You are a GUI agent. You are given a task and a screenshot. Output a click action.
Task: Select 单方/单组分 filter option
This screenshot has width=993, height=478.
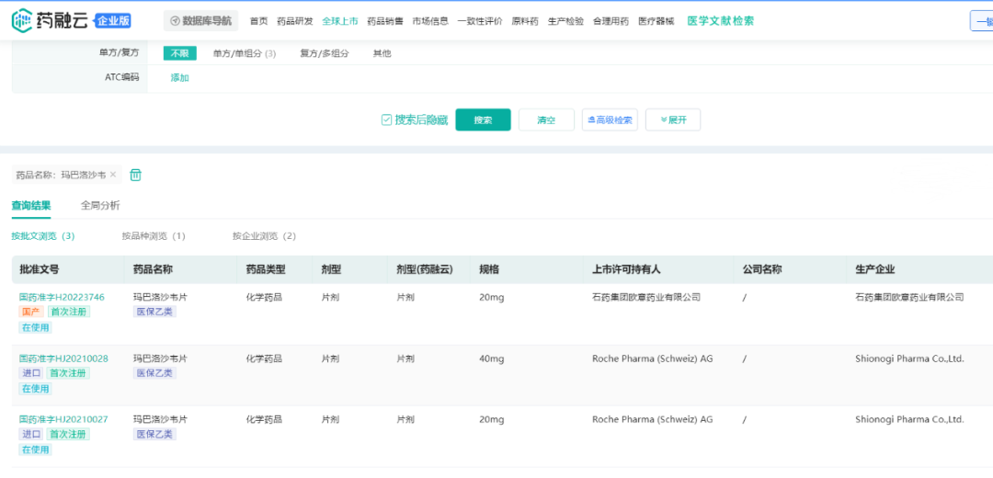coord(244,53)
